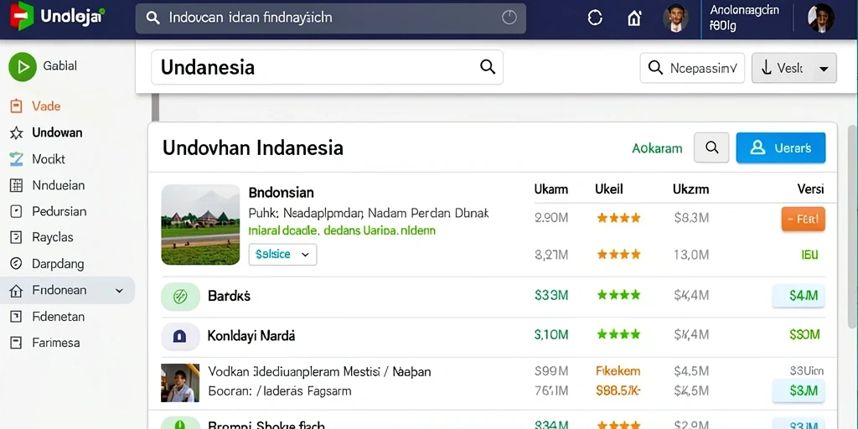This screenshot has width=858, height=429.
Task: Click the circular refresh icon in header
Action: pos(595,18)
